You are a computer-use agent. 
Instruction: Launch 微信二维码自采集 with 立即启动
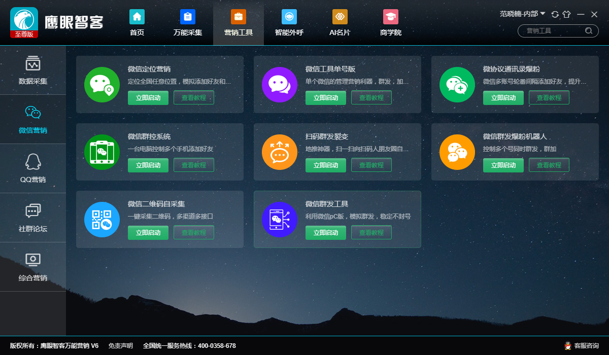tap(148, 232)
